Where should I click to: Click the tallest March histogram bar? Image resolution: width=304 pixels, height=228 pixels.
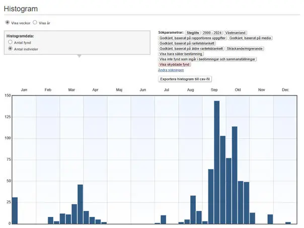pyautogui.click(x=80, y=204)
